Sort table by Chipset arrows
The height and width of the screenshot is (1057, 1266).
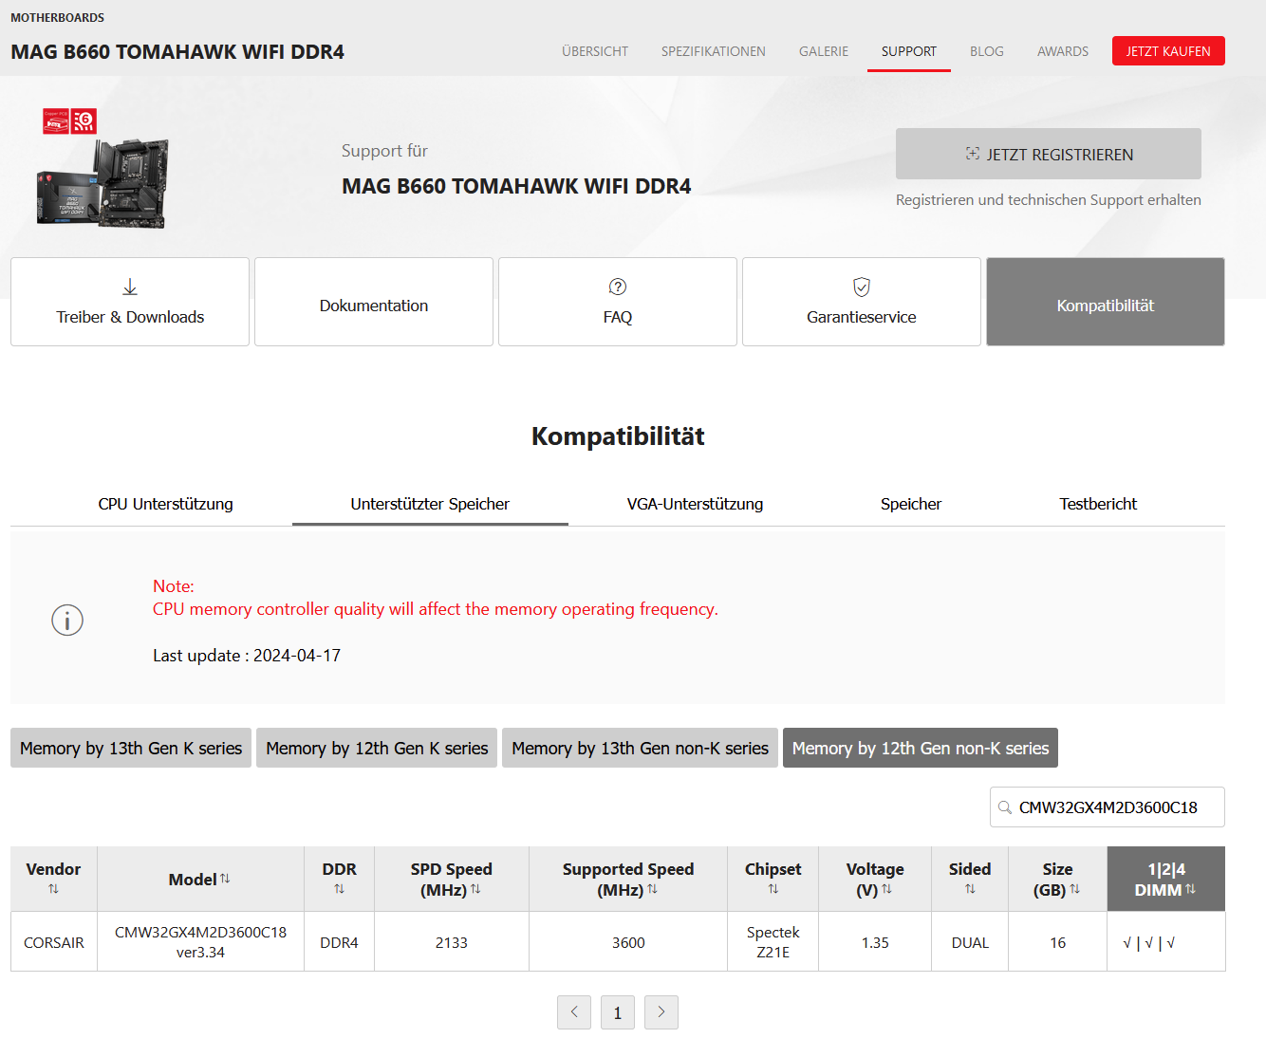point(773,889)
